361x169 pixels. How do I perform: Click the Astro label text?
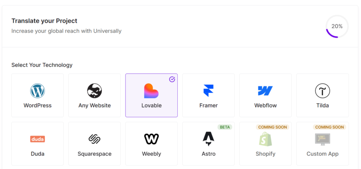click(209, 154)
